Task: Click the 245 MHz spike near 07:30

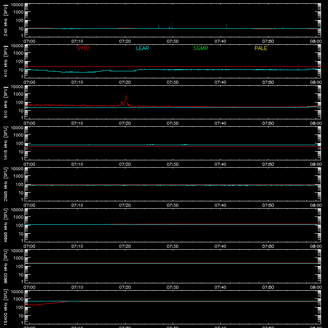Action: click(171, 25)
